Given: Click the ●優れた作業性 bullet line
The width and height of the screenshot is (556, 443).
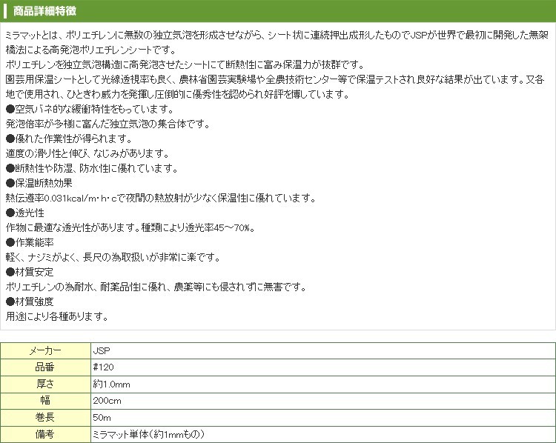Looking at the screenshot, I should pos(69,139).
